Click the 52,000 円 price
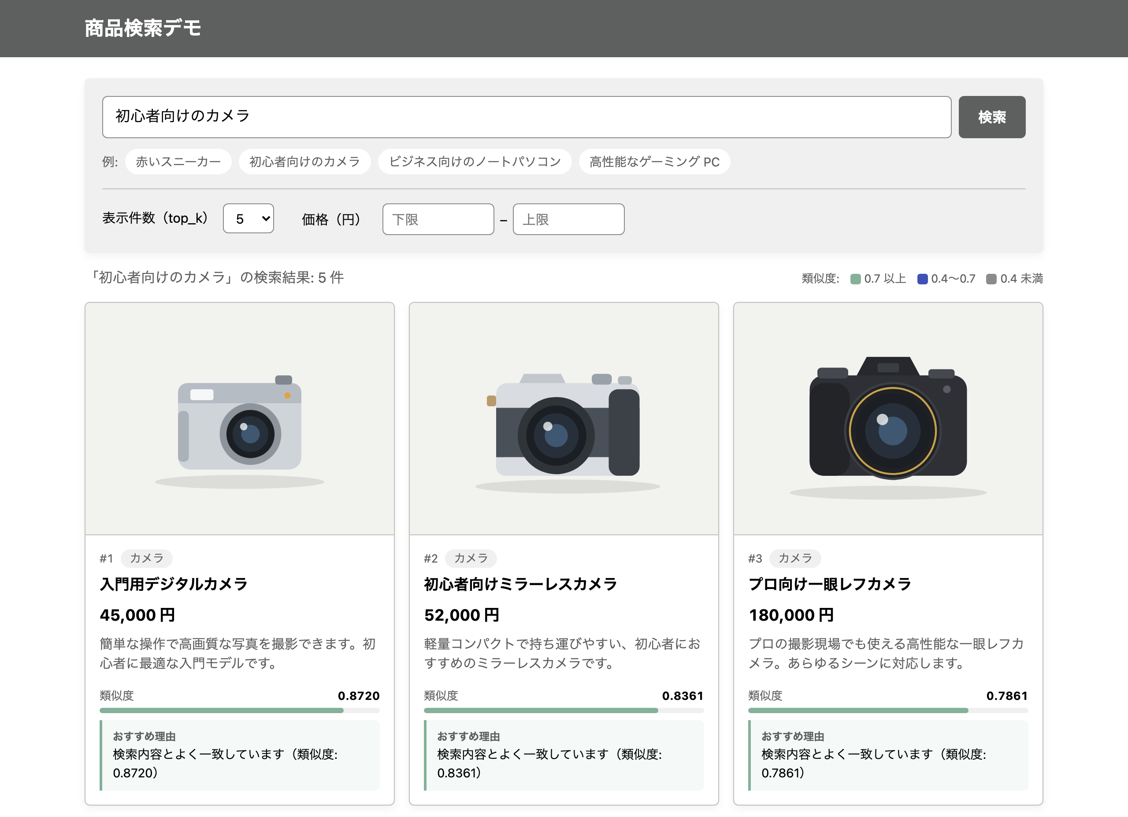Screen dimensions: 1128x817 (x=461, y=615)
